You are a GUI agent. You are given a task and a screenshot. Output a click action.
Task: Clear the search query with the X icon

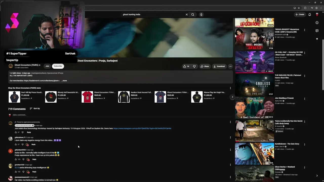point(187,14)
